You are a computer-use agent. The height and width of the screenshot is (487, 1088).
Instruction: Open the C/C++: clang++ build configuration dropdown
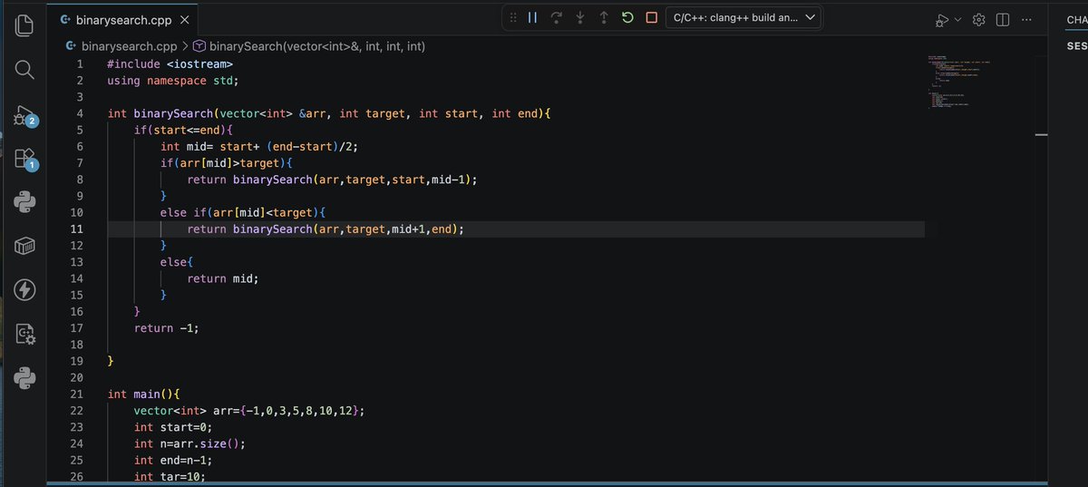pyautogui.click(x=743, y=18)
